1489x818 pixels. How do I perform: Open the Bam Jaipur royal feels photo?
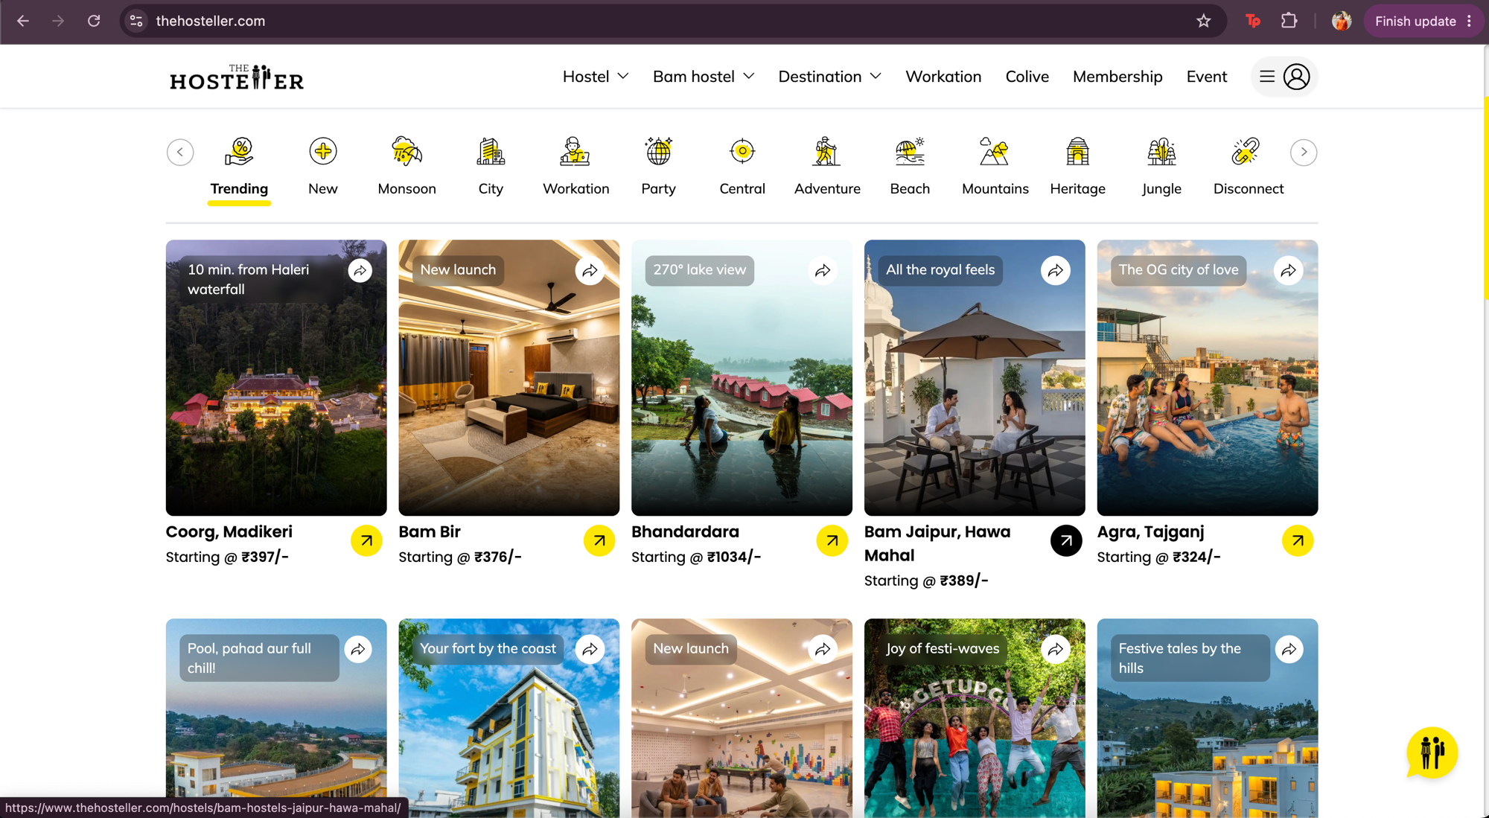tap(975, 377)
